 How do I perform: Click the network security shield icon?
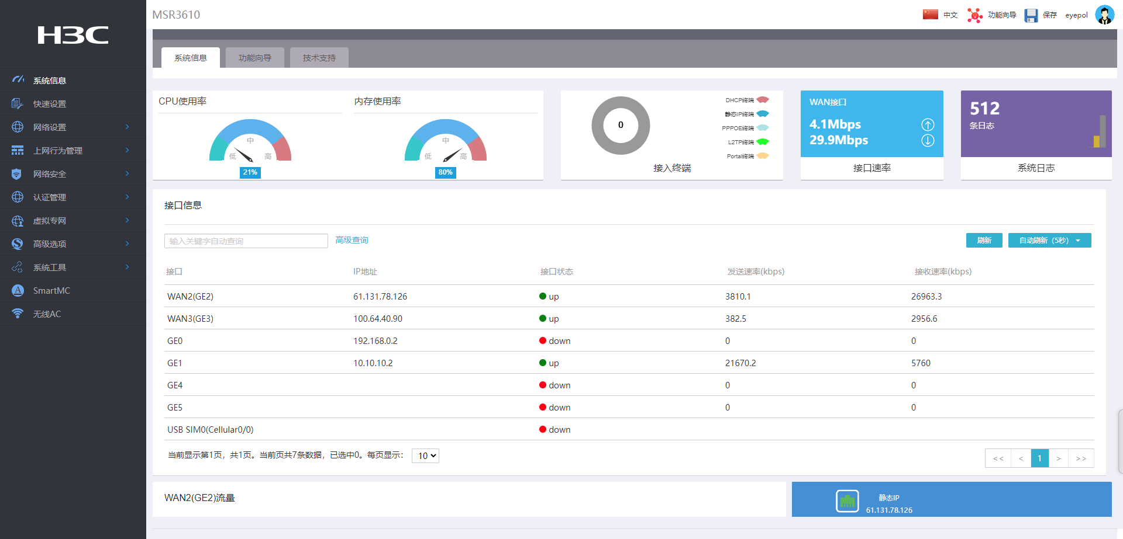[x=17, y=174]
